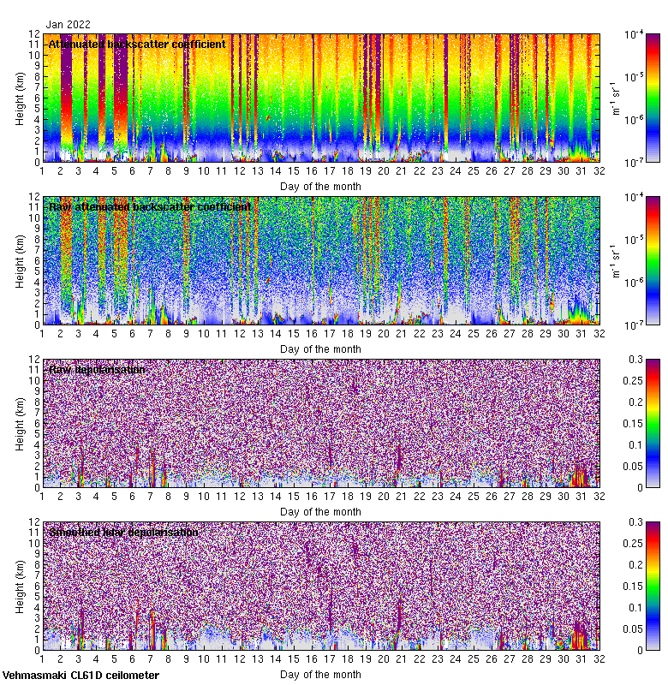Click 'Height (km)' label of bottom panel
Screen dimensions: 668x685
point(20,587)
